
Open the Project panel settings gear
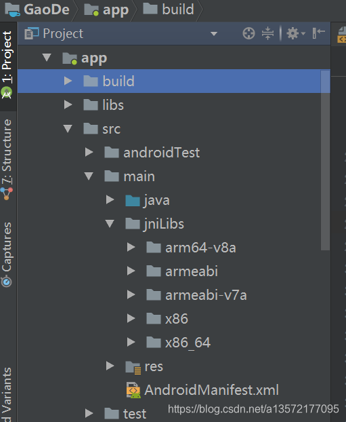pos(295,34)
